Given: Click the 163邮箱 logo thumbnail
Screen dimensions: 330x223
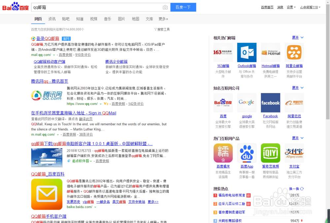Looking at the screenshot, I should [223, 52].
